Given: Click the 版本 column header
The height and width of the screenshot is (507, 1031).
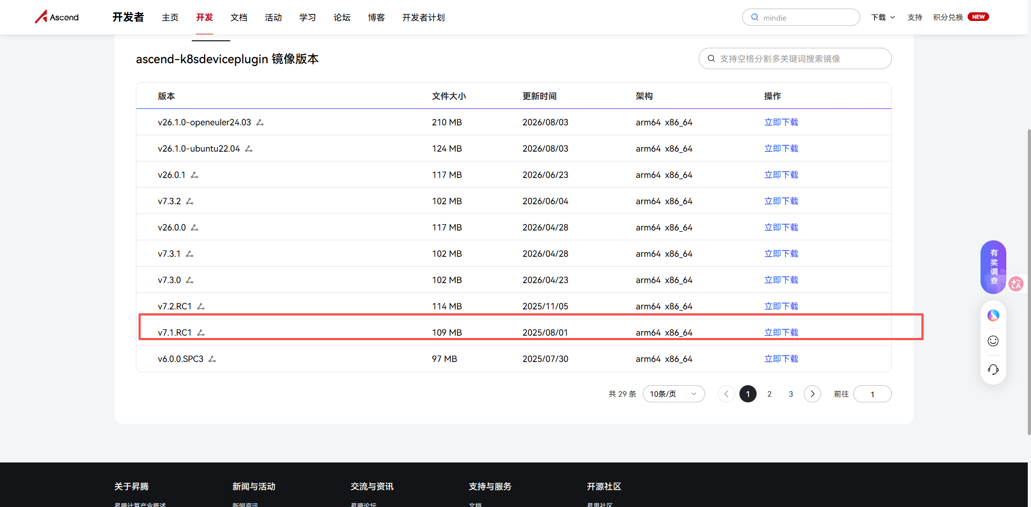Looking at the screenshot, I should coord(166,96).
